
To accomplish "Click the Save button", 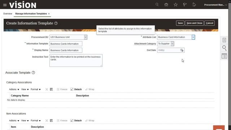I will [180, 23].
